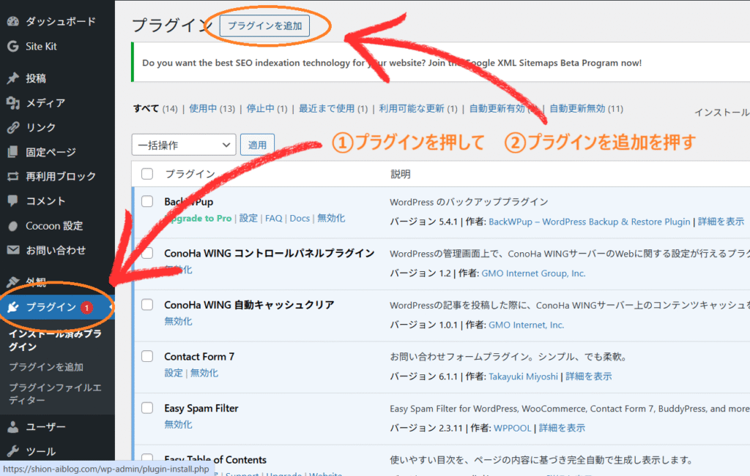Sort by the プラグイン column header
The width and height of the screenshot is (750, 476).
click(x=190, y=174)
